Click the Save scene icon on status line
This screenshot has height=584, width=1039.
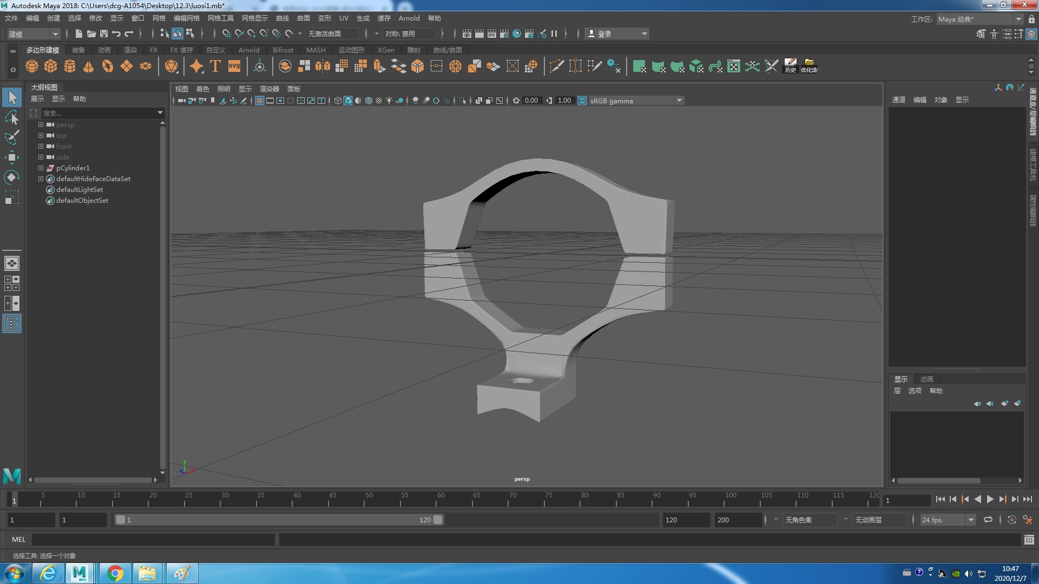point(104,34)
